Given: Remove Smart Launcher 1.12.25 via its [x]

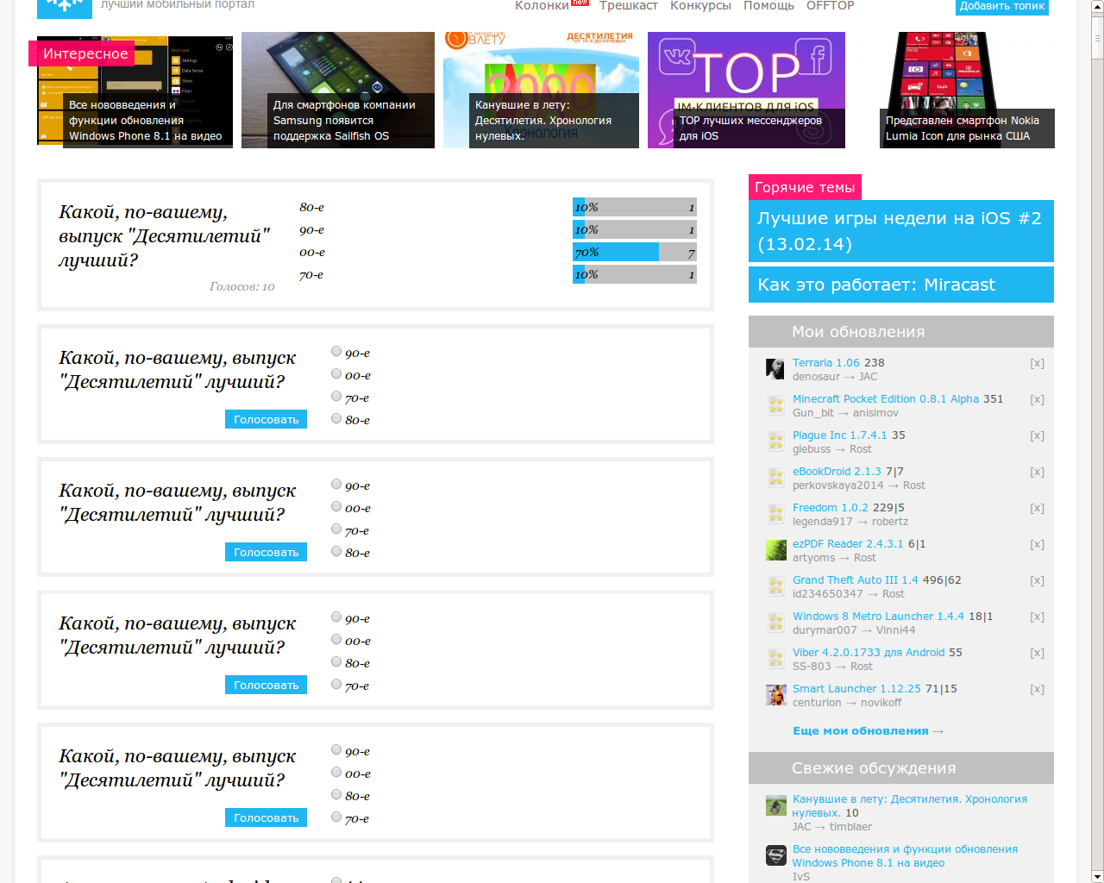Looking at the screenshot, I should point(1037,689).
